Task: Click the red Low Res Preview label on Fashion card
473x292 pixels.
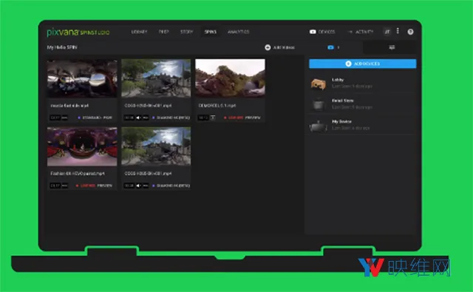Action: pyautogui.click(x=94, y=186)
